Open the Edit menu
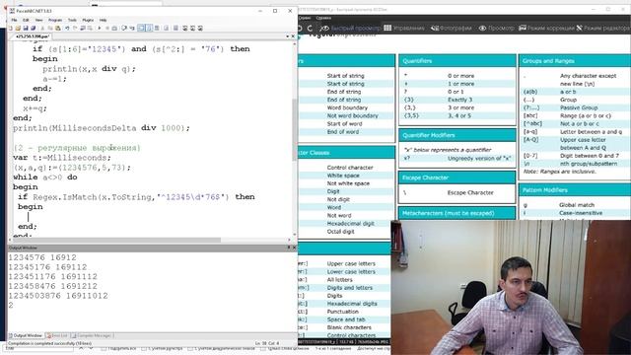This screenshot has height=355, width=631. [26, 20]
